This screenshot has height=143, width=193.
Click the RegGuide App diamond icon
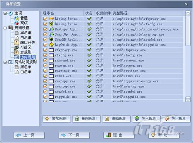point(51,45)
